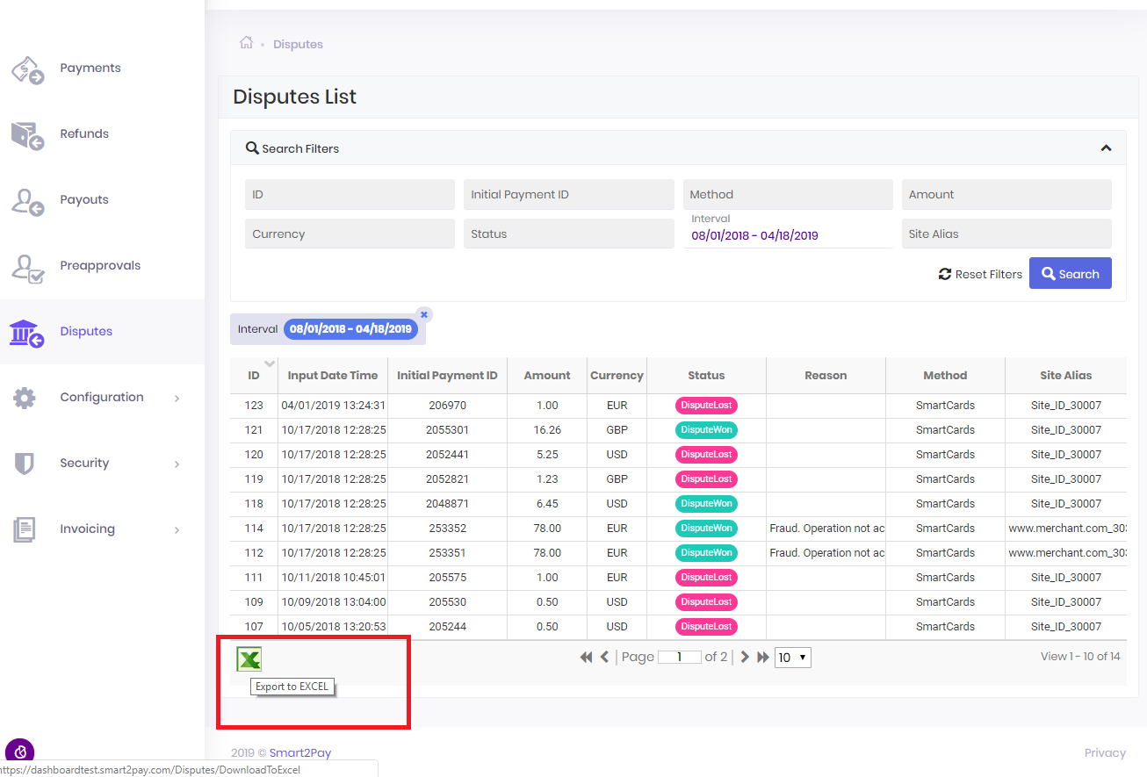Open Payouts from the sidebar

(x=84, y=200)
